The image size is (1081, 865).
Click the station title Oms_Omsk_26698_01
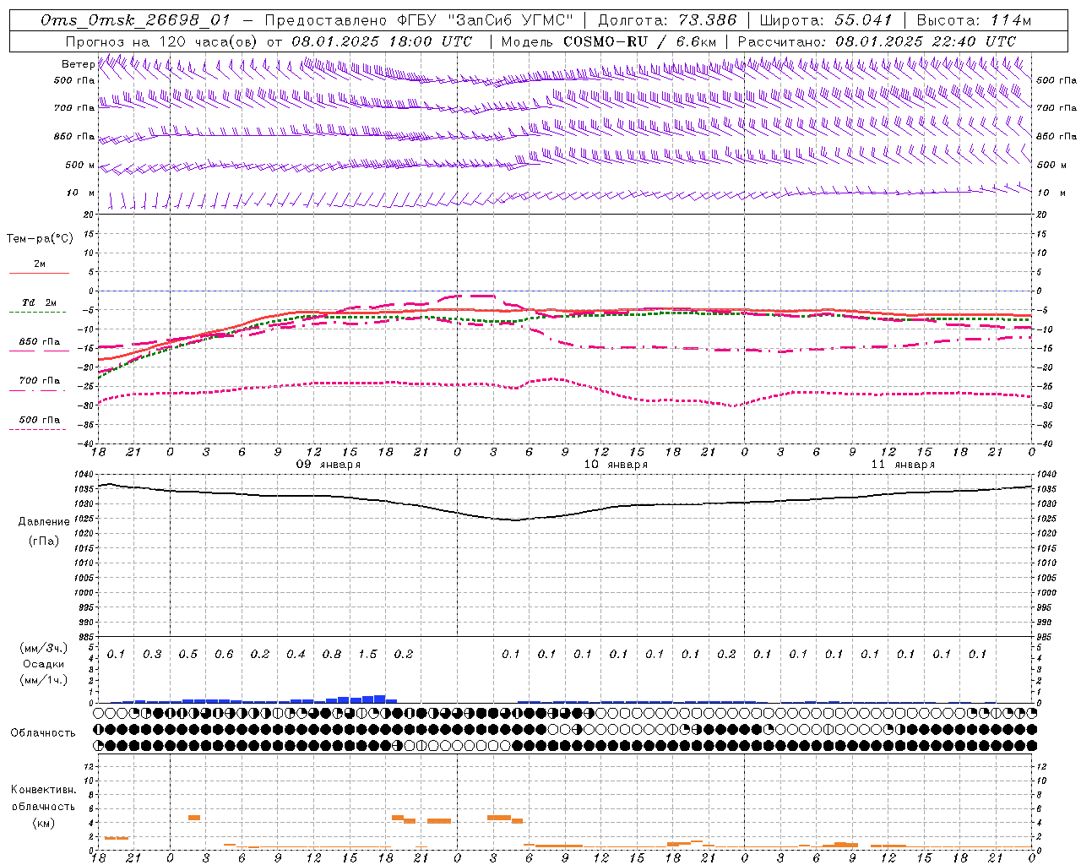135,20
